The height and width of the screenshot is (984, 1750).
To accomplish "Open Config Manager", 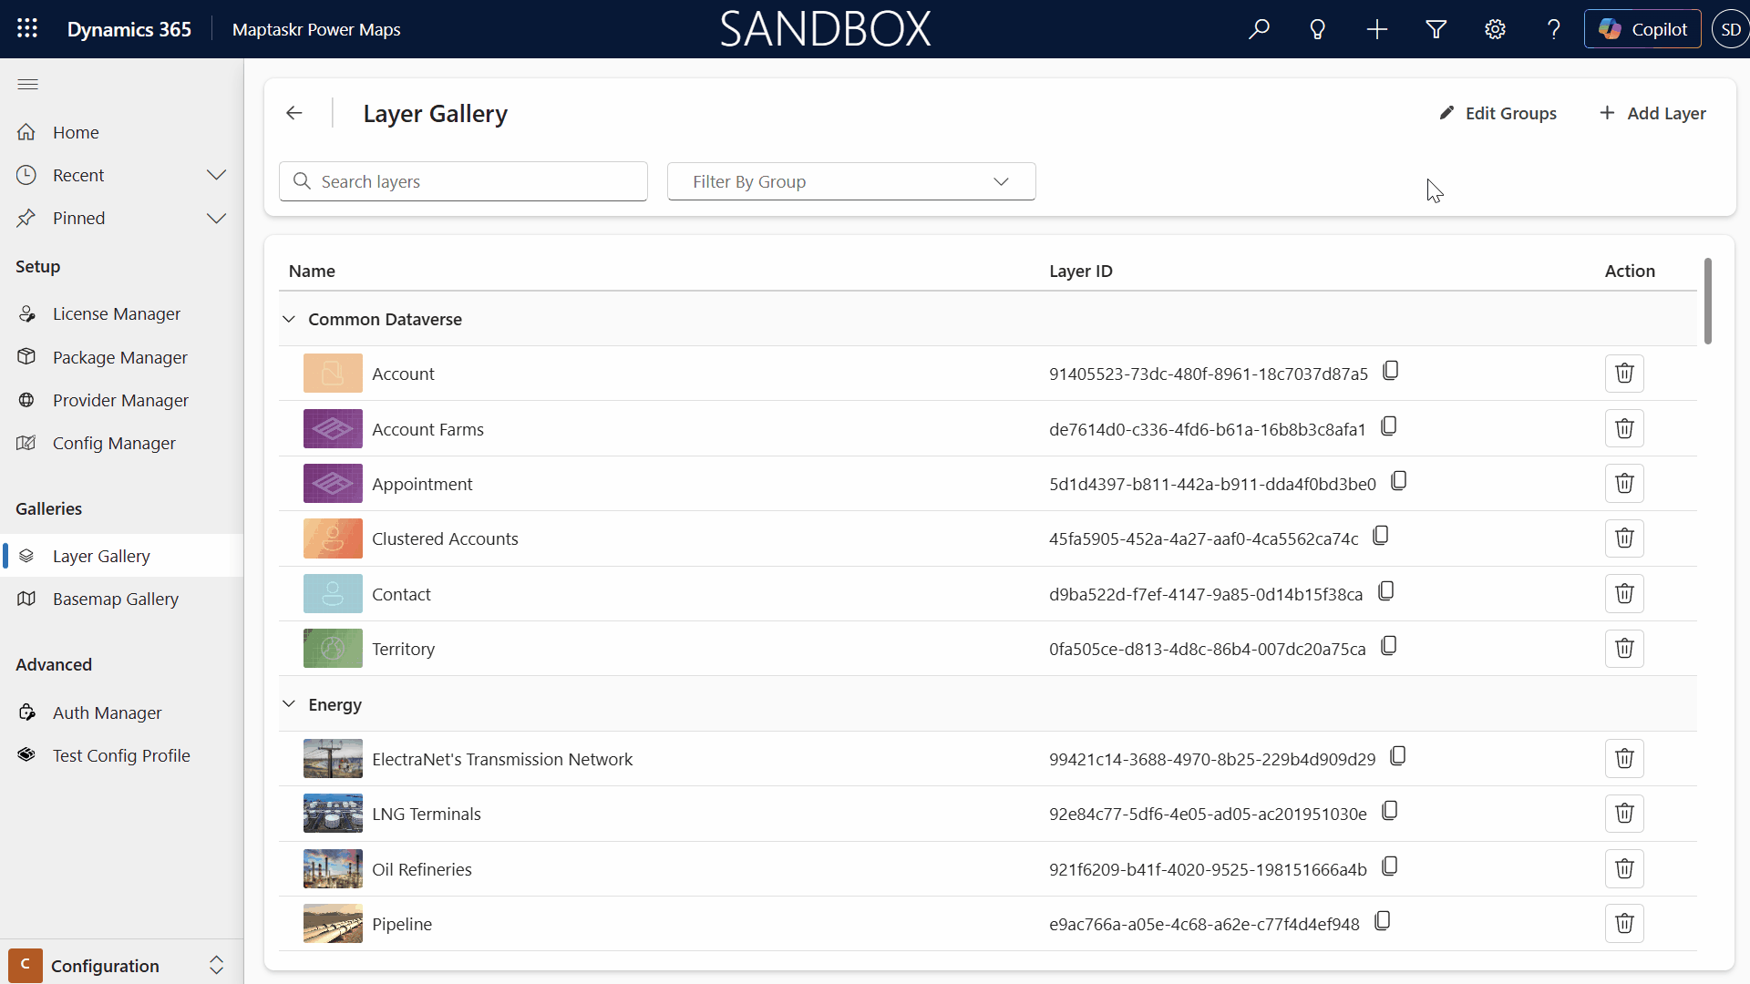I will point(122,444).
